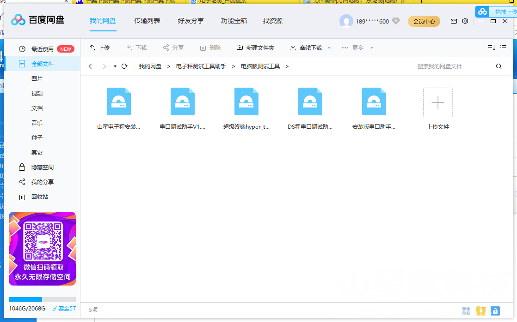Expand the 离线下载 dropdown arrow
Image resolution: width=517 pixels, height=322 pixels.
[x=329, y=48]
